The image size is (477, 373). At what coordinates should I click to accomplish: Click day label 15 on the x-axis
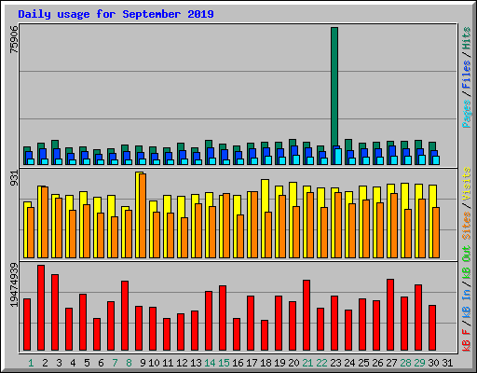(x=224, y=363)
